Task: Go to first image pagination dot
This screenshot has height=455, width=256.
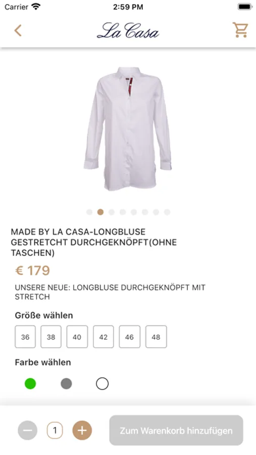Action: 89,212
